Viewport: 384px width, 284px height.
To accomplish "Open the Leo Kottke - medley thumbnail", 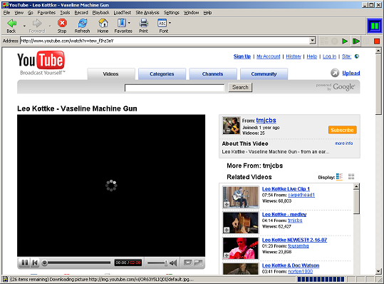I will 241,223.
